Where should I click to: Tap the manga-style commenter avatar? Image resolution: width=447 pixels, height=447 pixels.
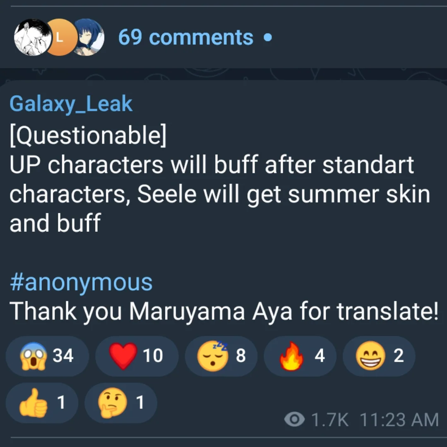coord(33,37)
